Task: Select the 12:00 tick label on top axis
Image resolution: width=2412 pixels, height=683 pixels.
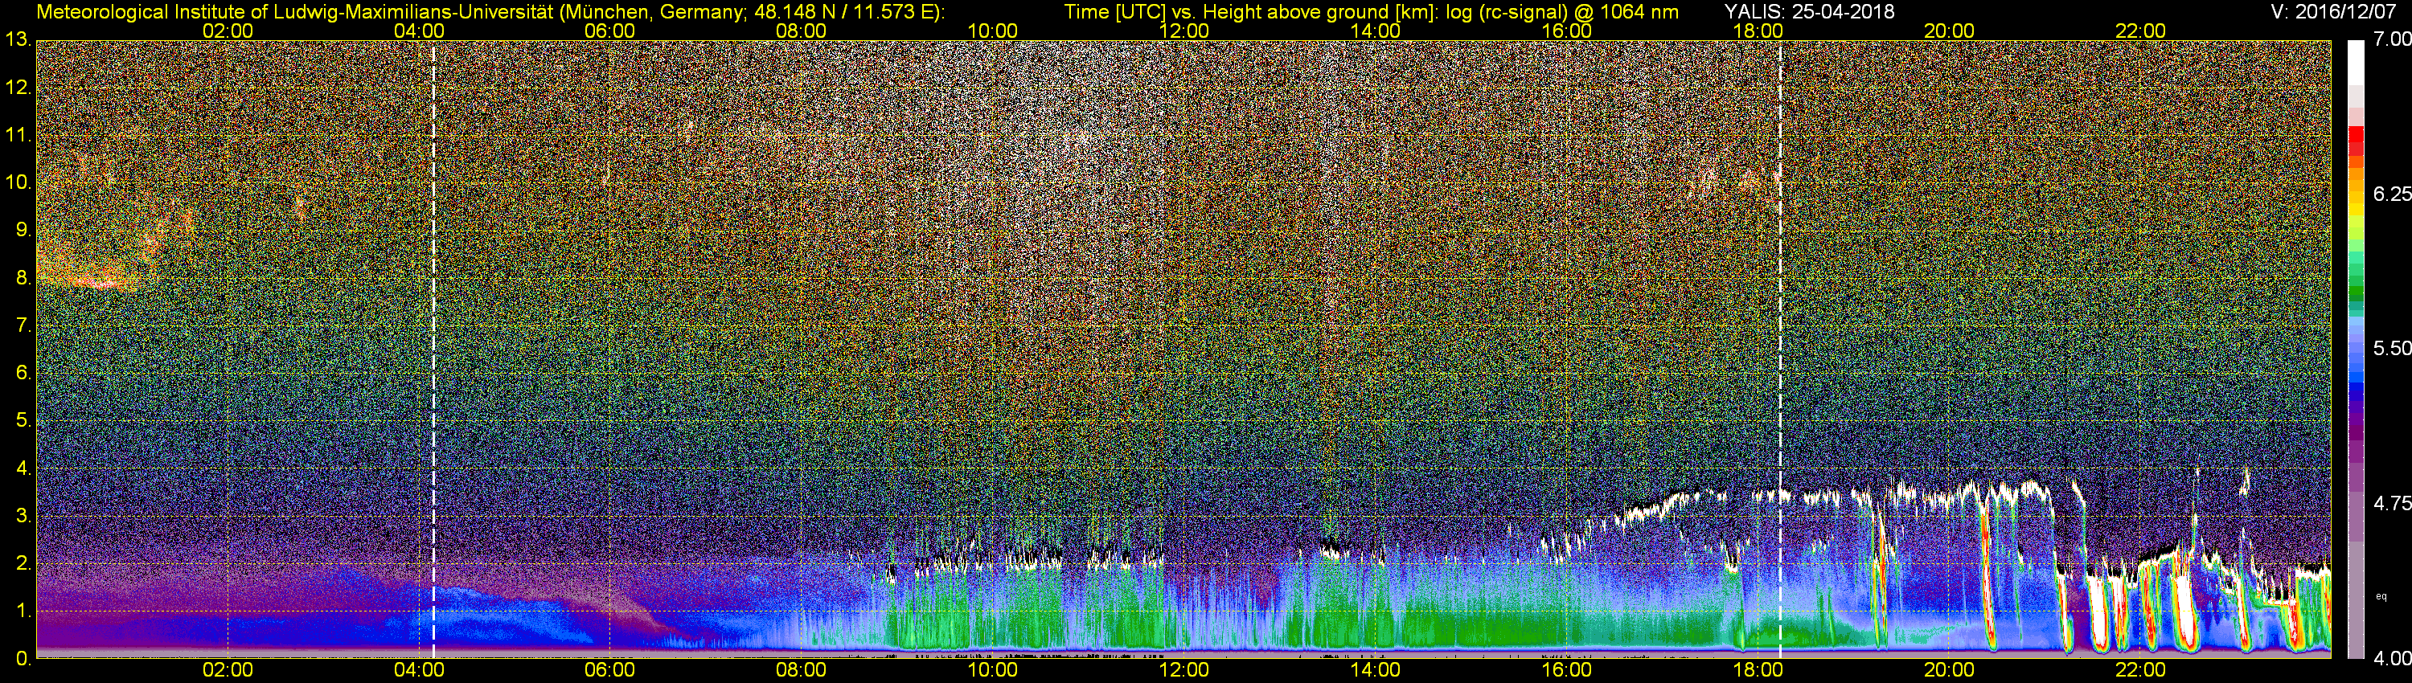Action: tap(1183, 31)
